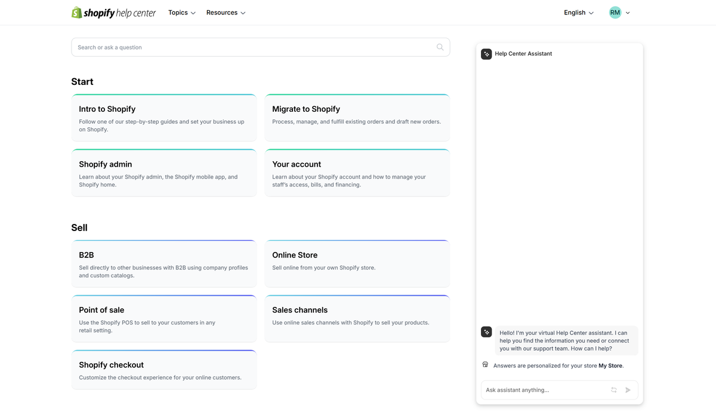Click the My Store name in assistant panel
The height and width of the screenshot is (415, 716).
[610, 365]
